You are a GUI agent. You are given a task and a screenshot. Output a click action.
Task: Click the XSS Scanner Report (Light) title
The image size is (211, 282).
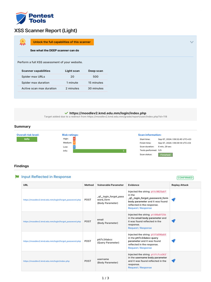coord(46,31)
